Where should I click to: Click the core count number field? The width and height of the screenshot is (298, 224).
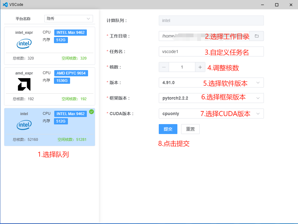click(182, 67)
